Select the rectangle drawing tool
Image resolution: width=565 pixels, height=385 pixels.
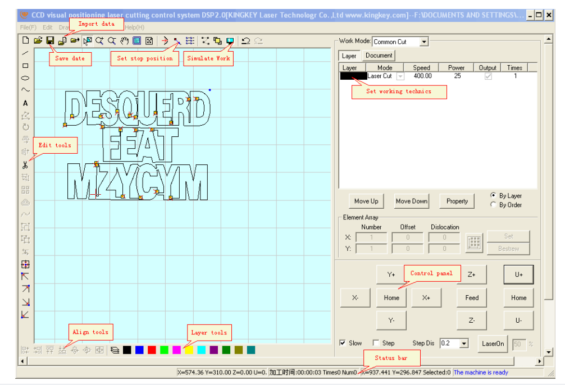point(25,66)
